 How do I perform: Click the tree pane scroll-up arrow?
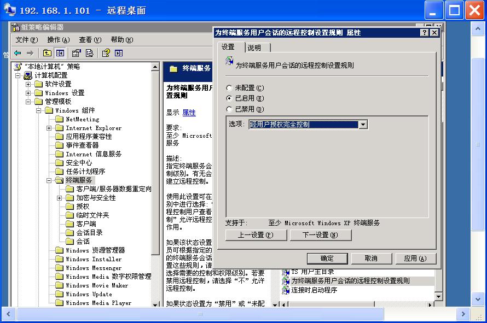click(x=155, y=67)
